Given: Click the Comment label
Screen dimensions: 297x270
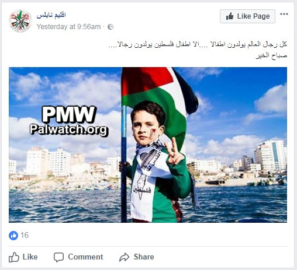Looking at the screenshot, I should [x=85, y=257].
